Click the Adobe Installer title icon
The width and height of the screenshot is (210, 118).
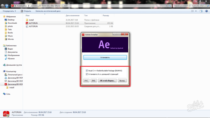coord(83,35)
